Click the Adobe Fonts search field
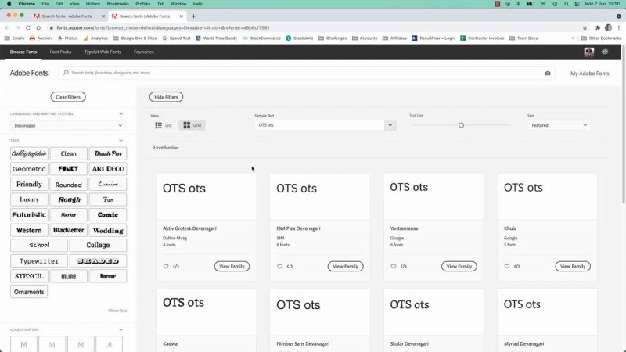 pos(305,73)
